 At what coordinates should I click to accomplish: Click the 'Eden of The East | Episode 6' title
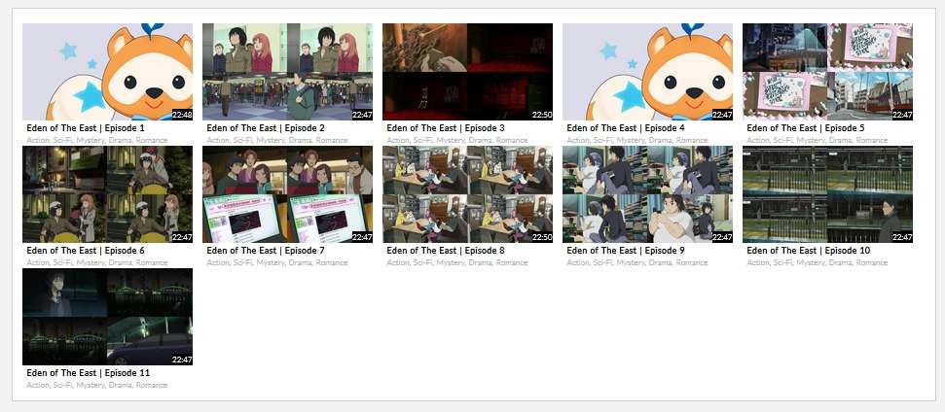[x=85, y=251]
